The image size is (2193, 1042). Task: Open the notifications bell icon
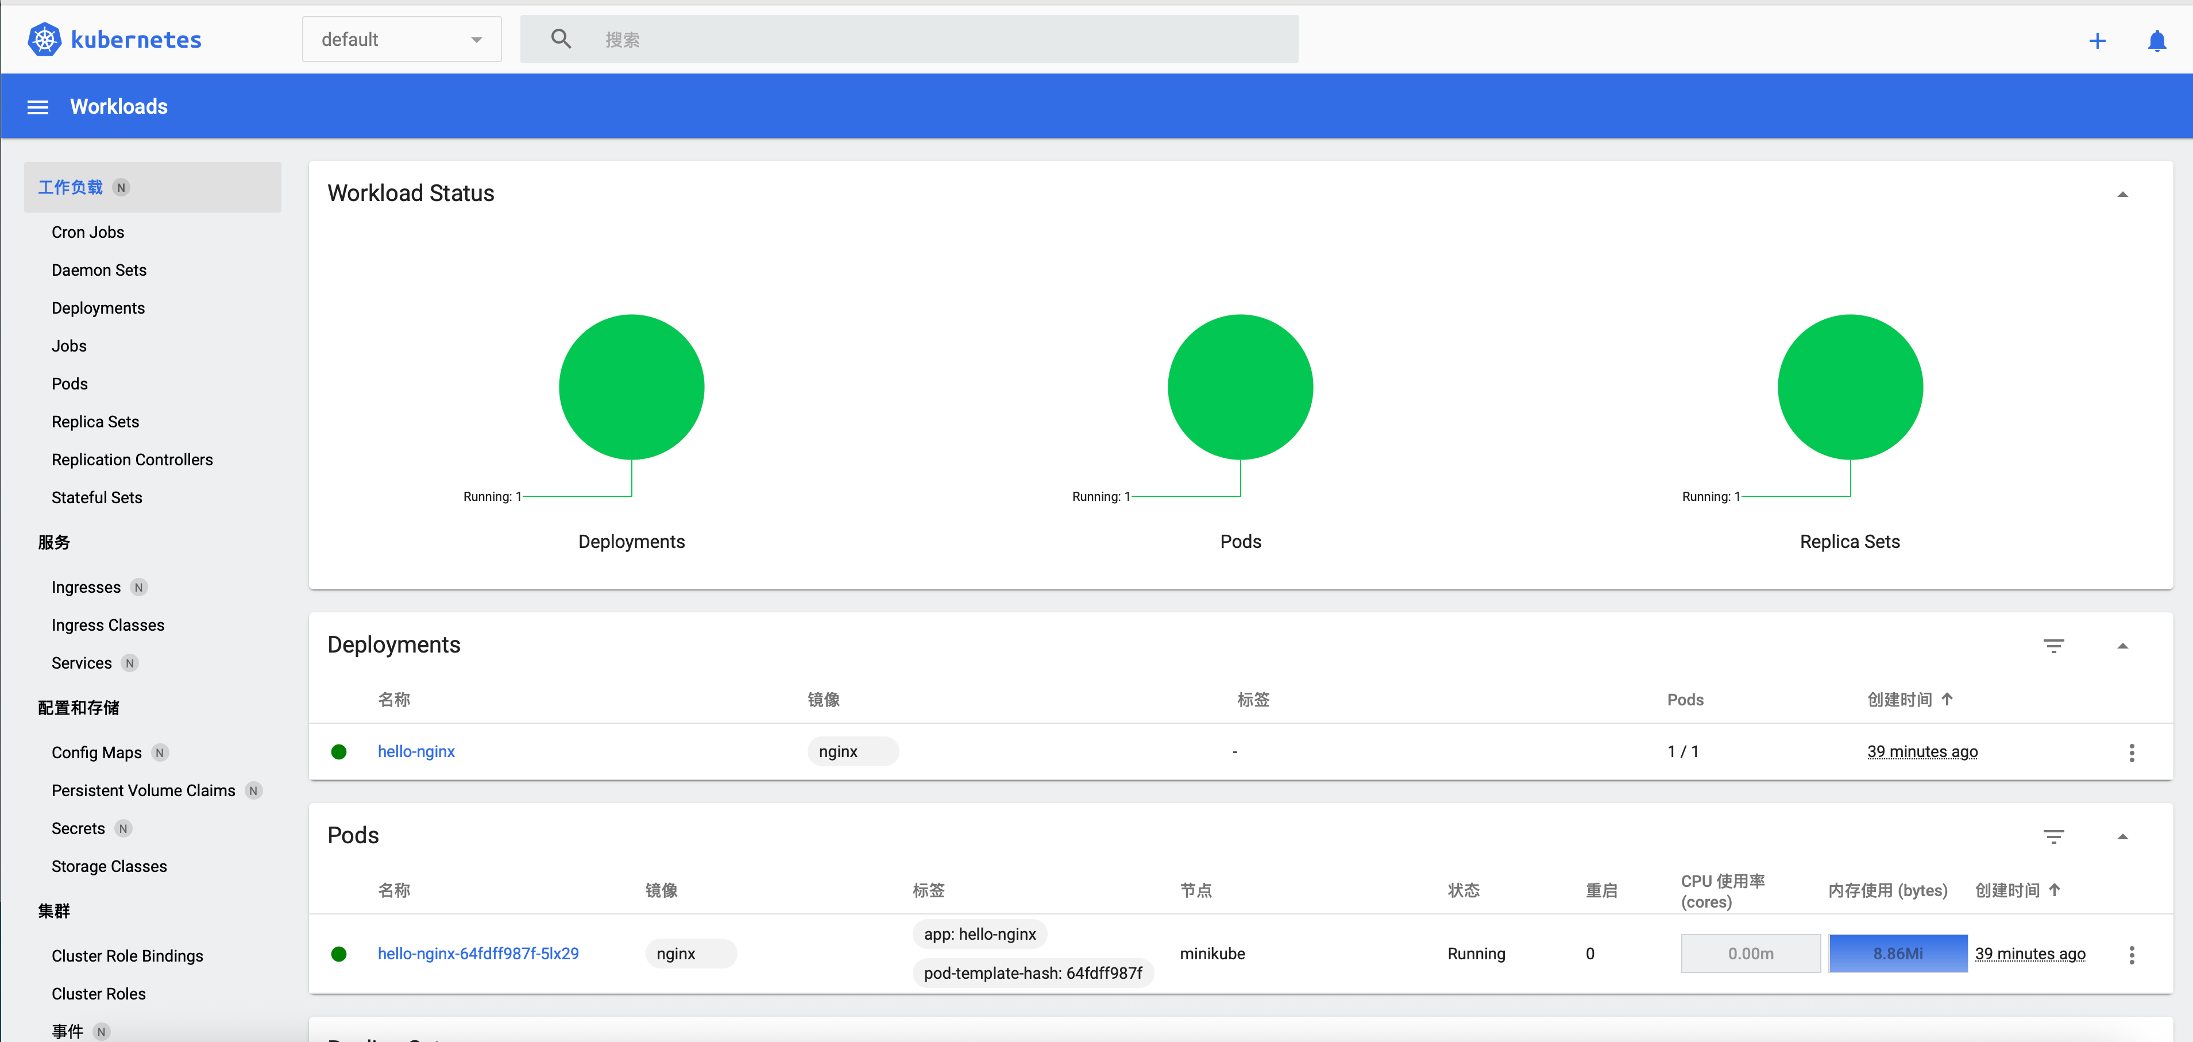(x=2156, y=41)
